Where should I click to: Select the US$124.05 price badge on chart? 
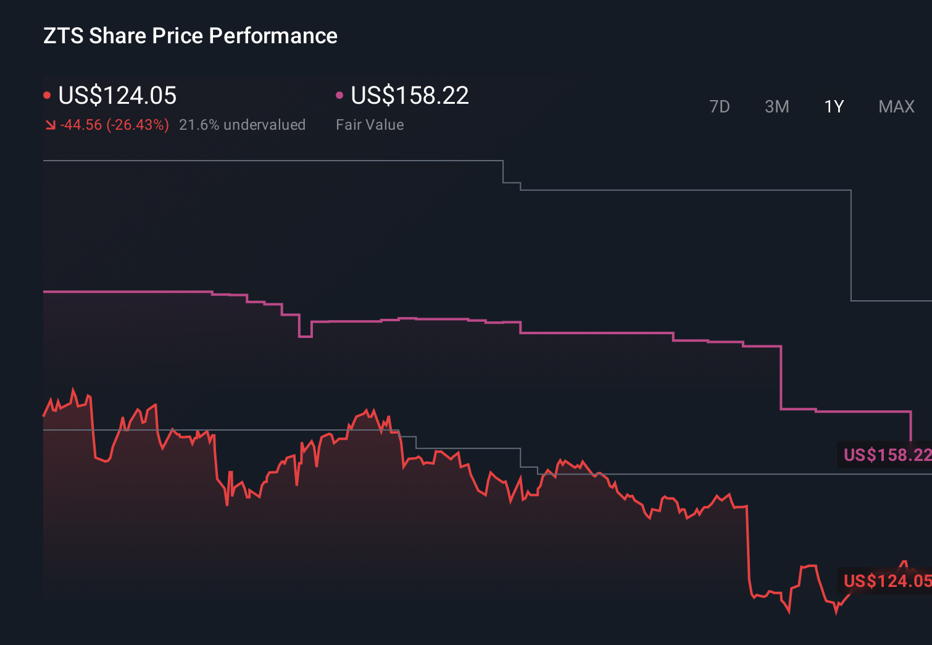(887, 581)
